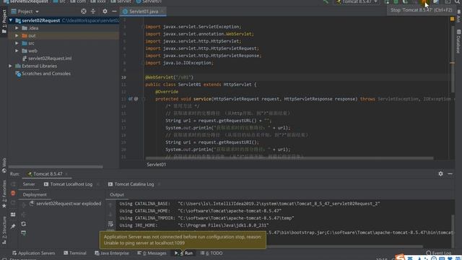Click the Run Tomcat toolbar icon
The height and width of the screenshot is (260, 462).
point(387,1)
